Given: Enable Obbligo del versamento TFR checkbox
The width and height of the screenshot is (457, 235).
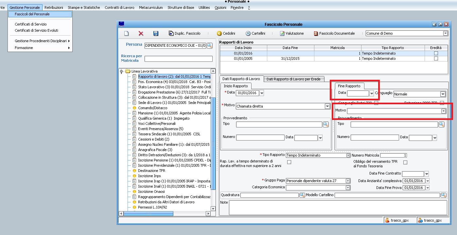Looking at the screenshot, I should click(405, 162).
